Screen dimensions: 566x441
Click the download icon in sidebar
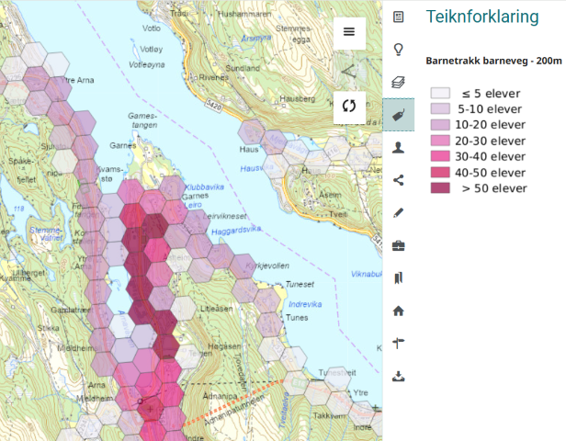399,376
